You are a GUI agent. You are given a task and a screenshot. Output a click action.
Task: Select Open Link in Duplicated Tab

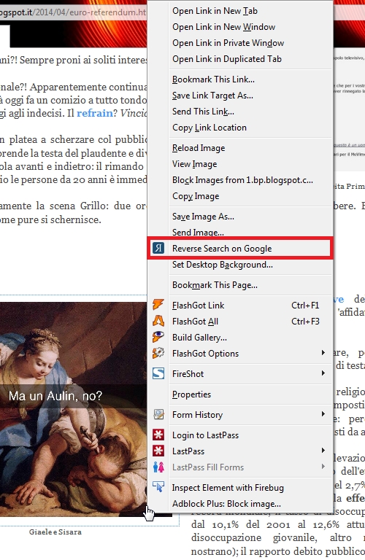(240, 59)
